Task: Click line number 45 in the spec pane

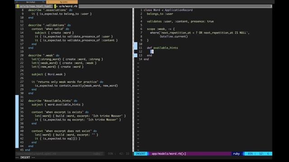Action: (22, 150)
